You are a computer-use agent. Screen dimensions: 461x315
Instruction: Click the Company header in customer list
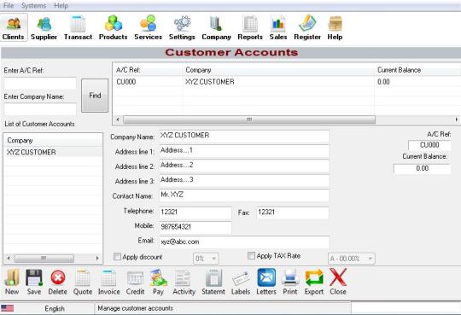click(x=53, y=140)
